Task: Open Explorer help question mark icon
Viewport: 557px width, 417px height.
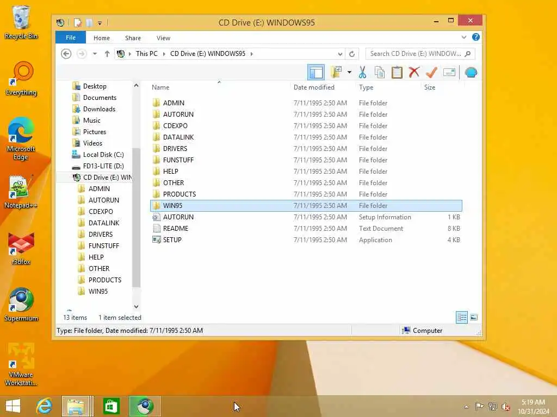Action: [475, 37]
